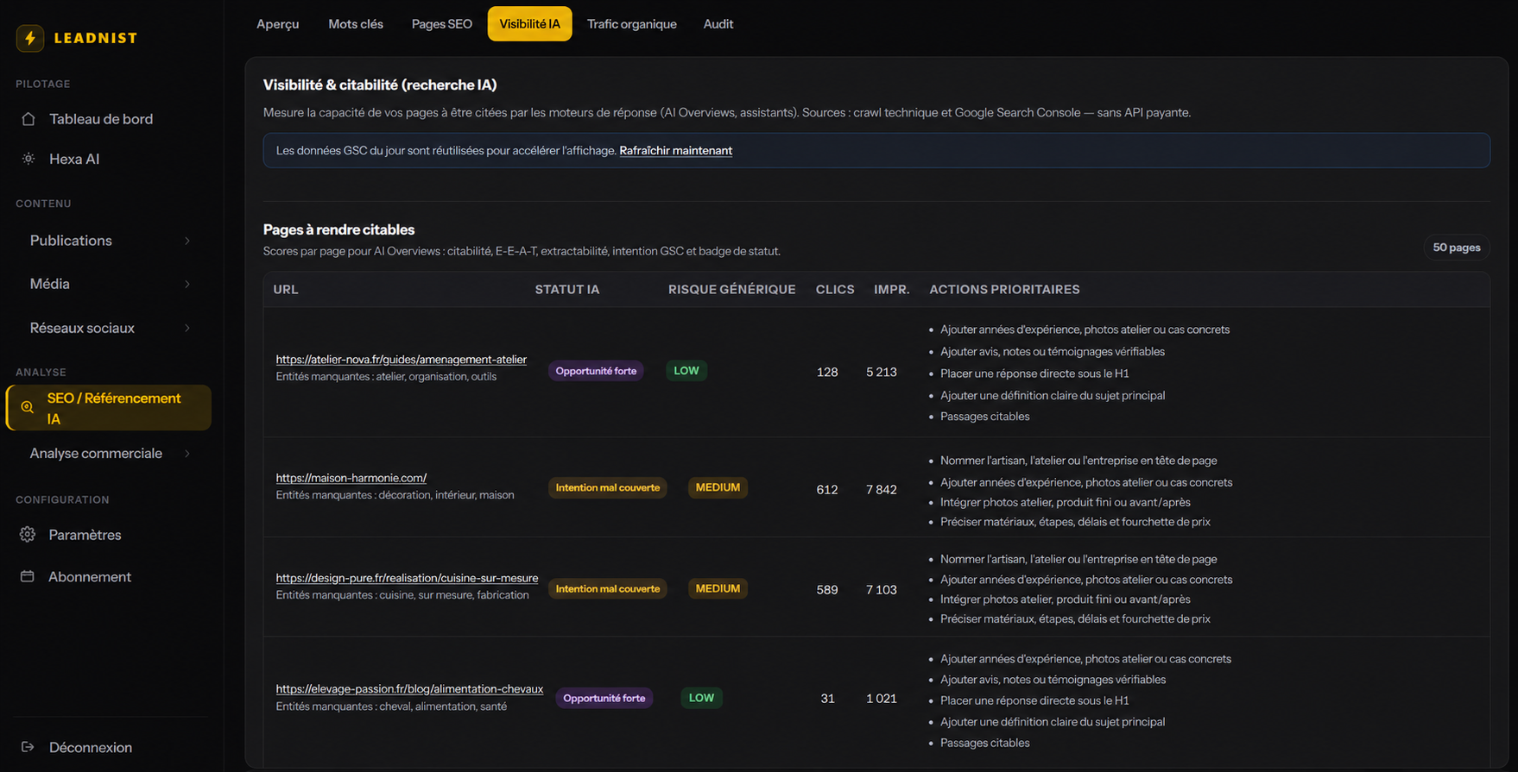
Task: Open the maison-harmonie.com URL link
Action: click(351, 478)
